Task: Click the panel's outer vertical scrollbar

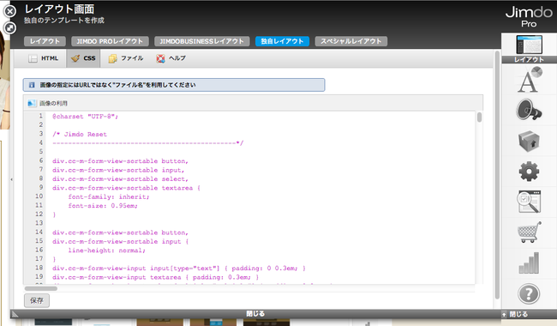Action: click(x=497, y=174)
